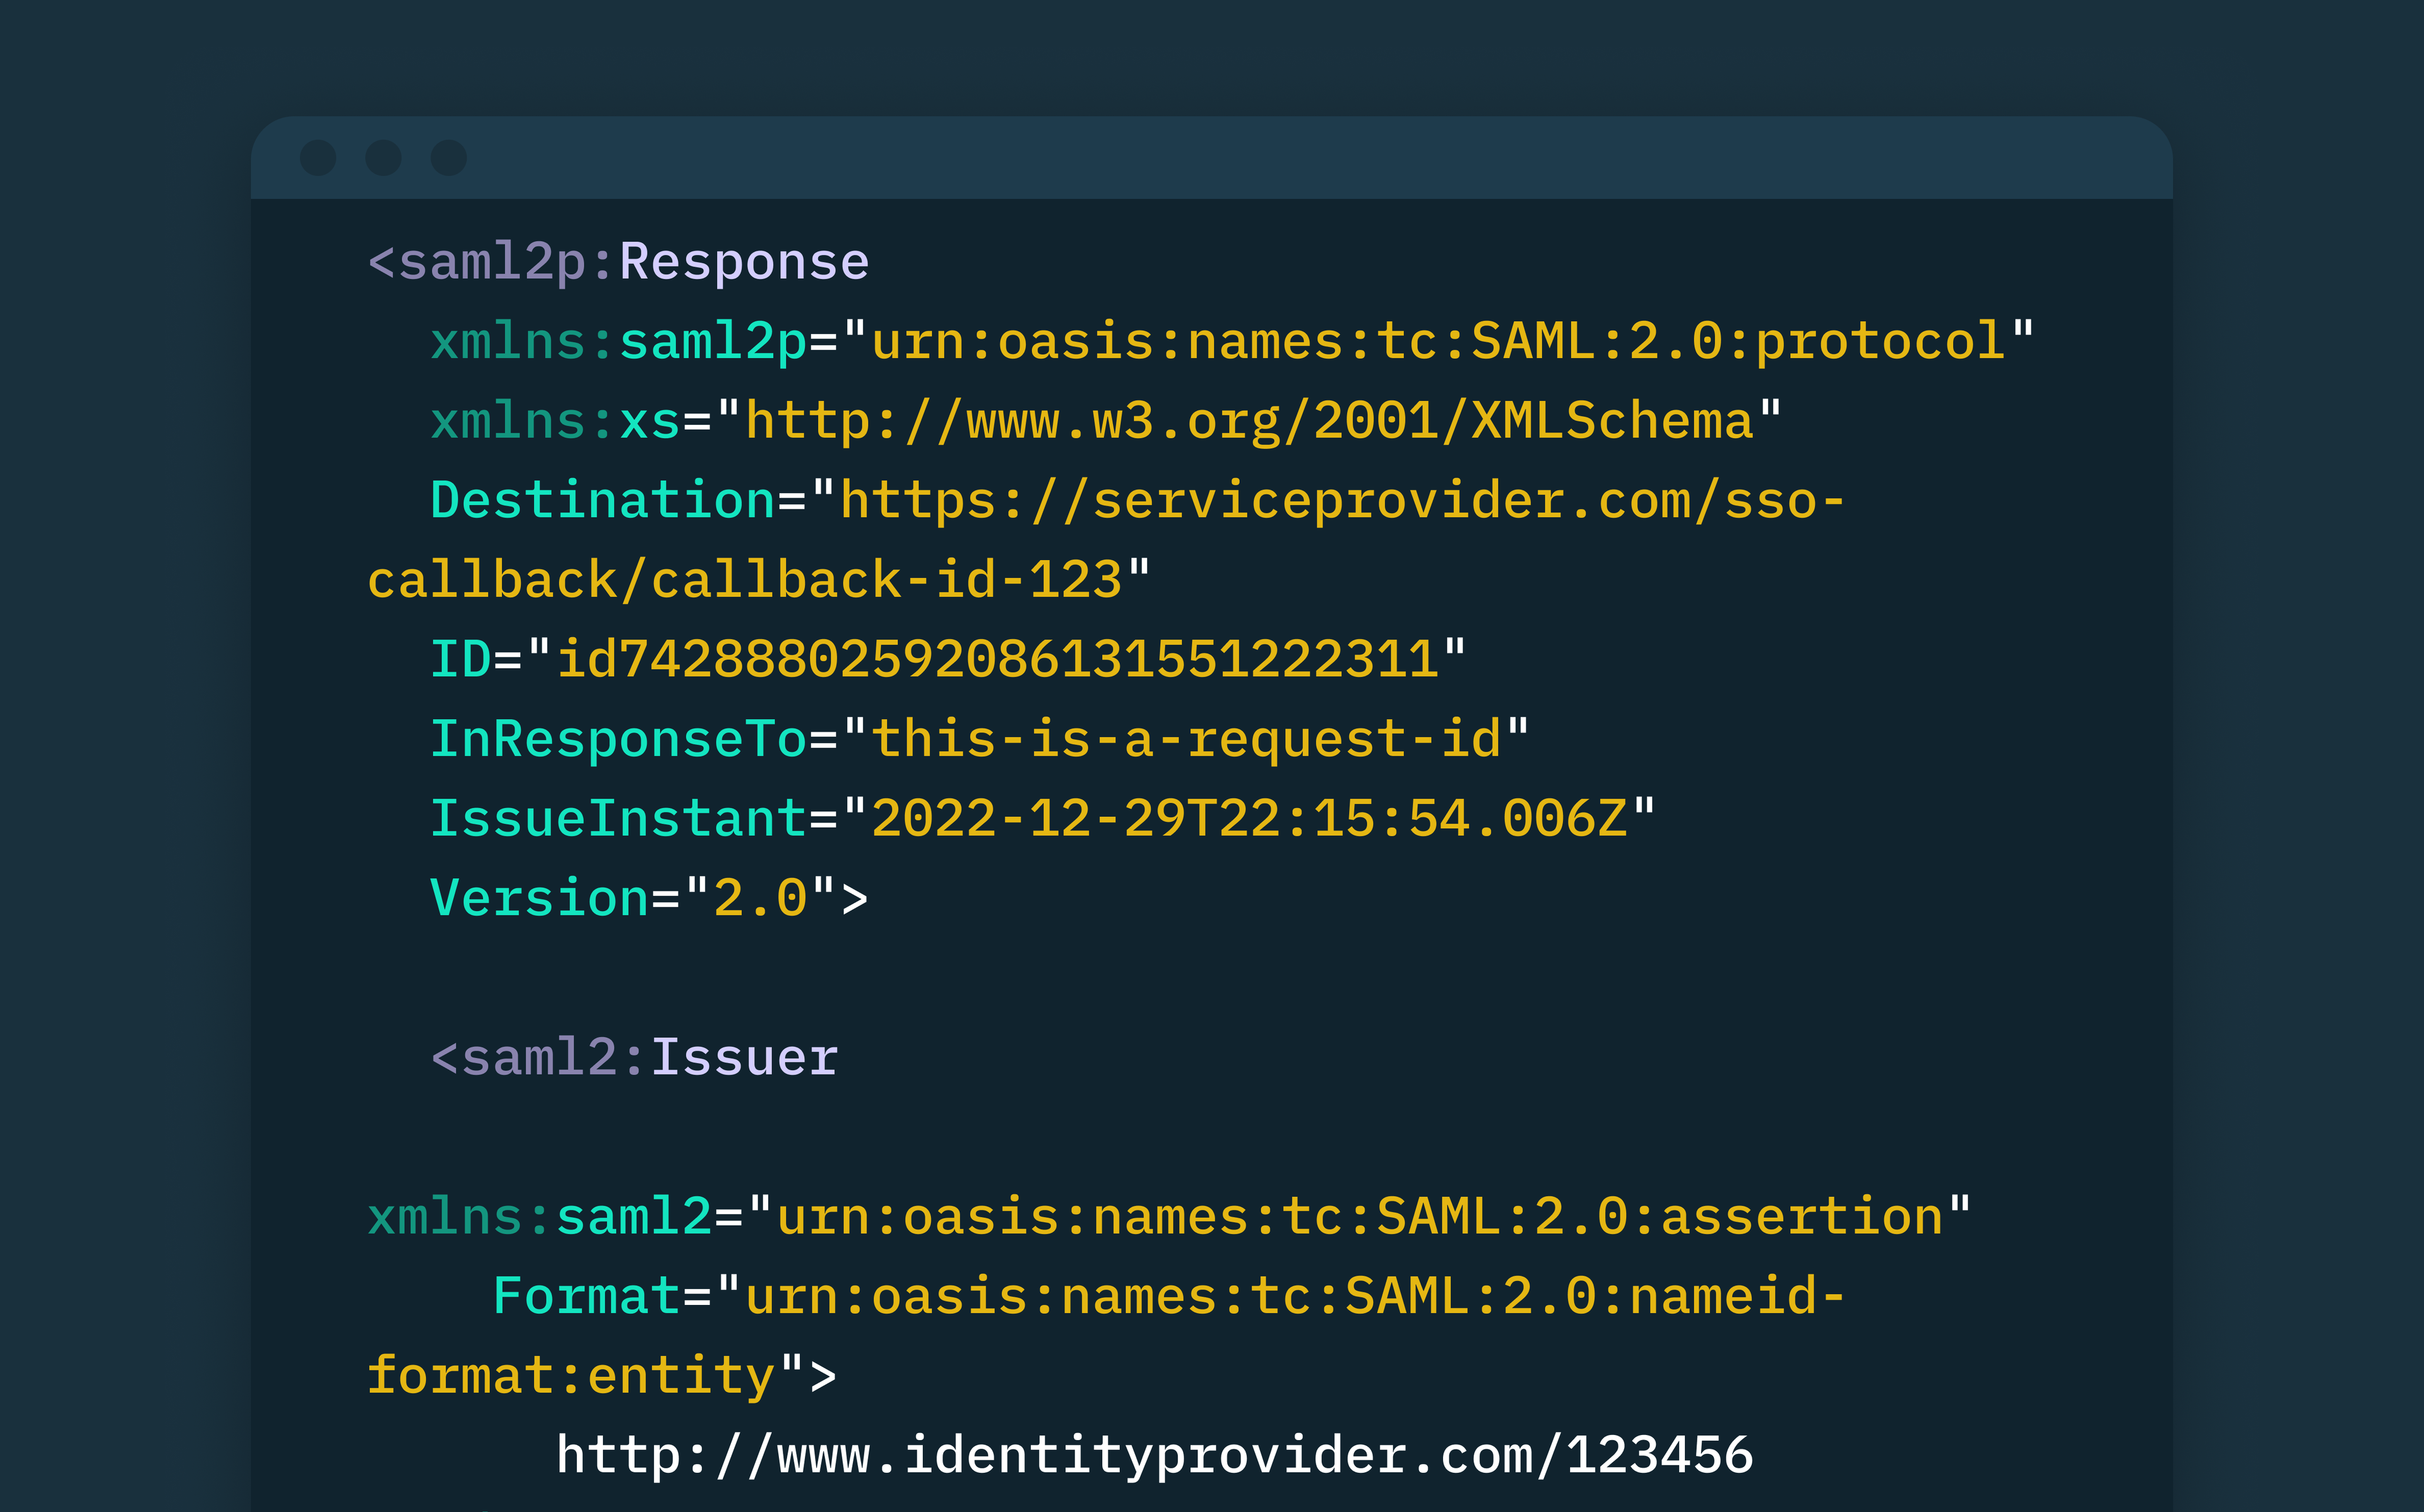Viewport: 2424px width, 1512px height.
Task: Click the Format attribute name
Action: pos(586,1297)
